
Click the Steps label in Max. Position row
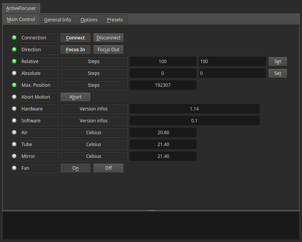[94, 85]
